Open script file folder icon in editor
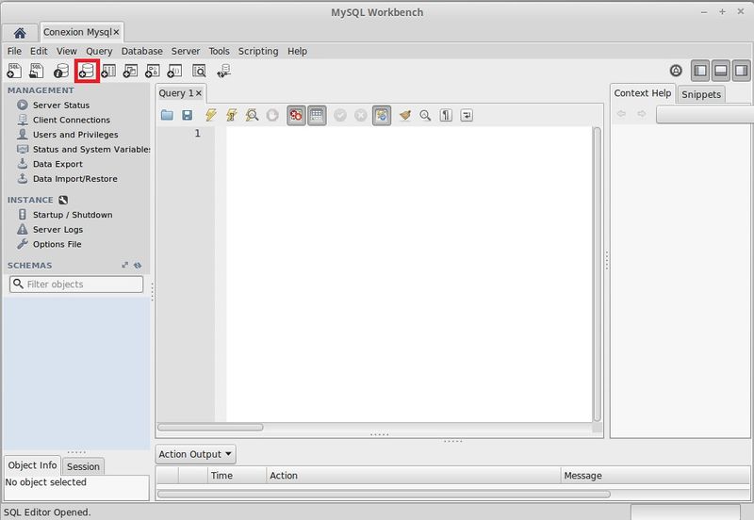Image resolution: width=754 pixels, height=520 pixels. [x=167, y=115]
